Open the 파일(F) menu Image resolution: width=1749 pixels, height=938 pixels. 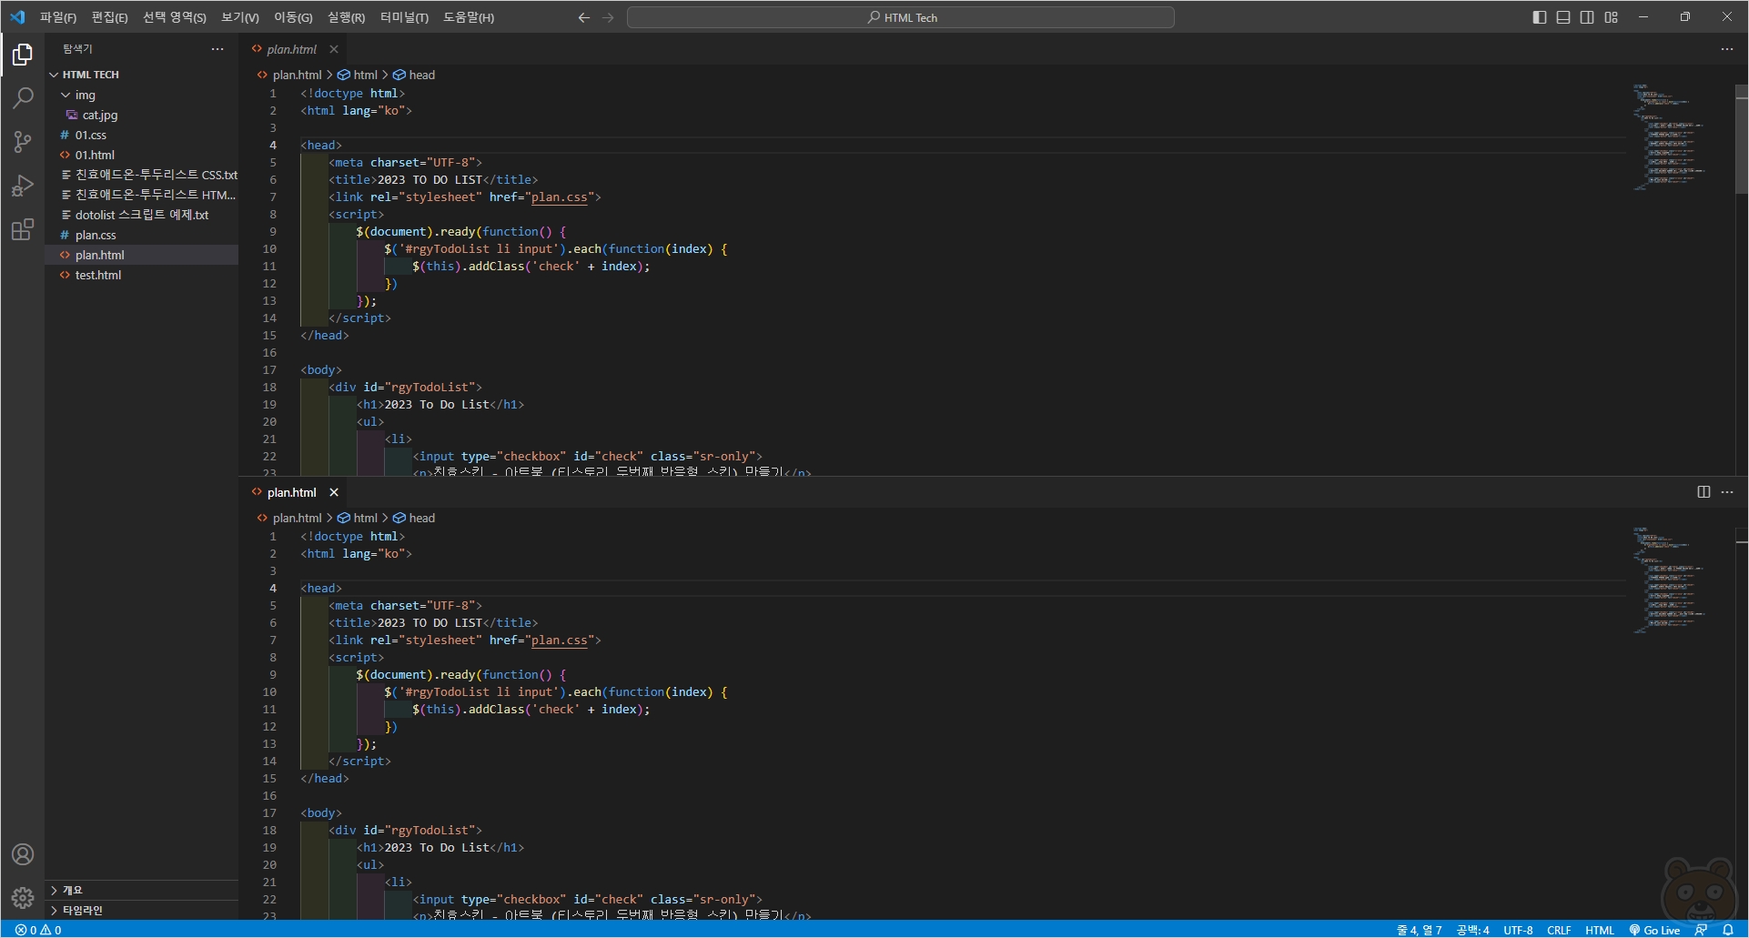click(x=58, y=17)
